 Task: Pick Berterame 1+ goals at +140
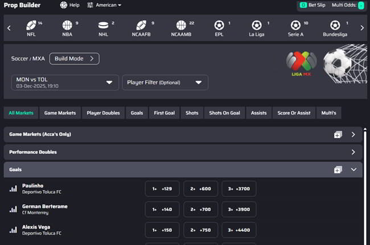(x=162, y=209)
